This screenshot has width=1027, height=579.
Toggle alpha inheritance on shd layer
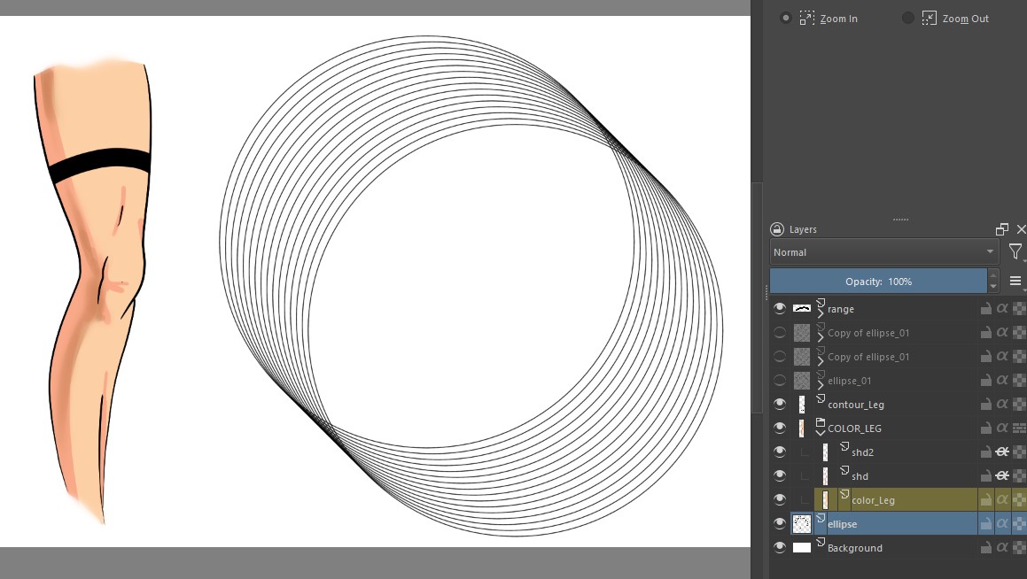[1002, 476]
